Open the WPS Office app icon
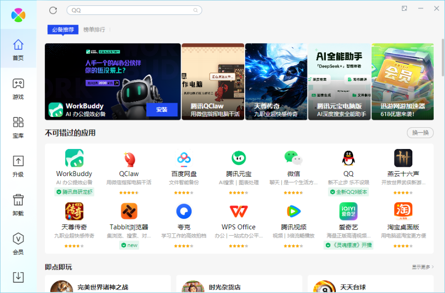The image size is (445, 293). (239, 211)
